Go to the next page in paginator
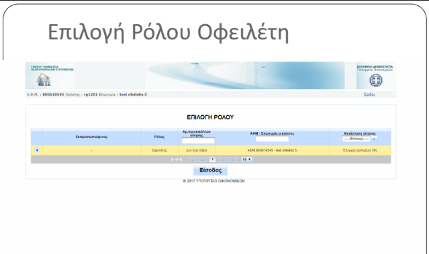Image resolution: width=429 pixels, height=254 pixels. [223, 160]
